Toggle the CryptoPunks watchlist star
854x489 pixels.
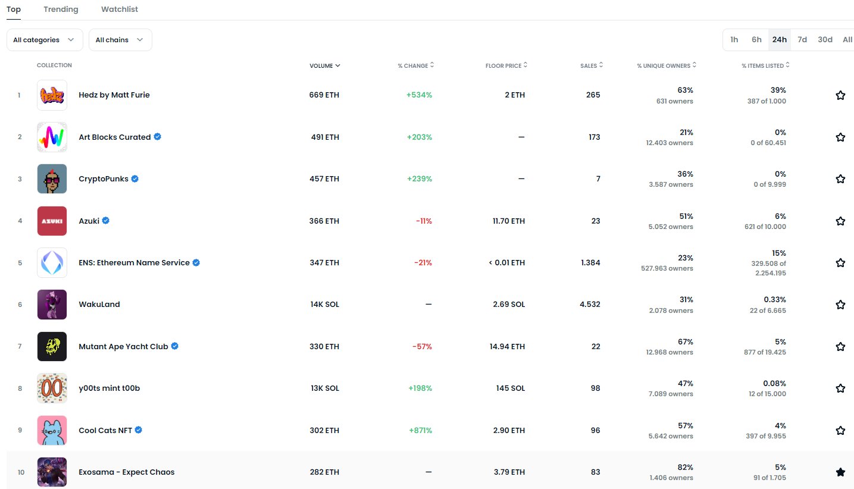[840, 179]
